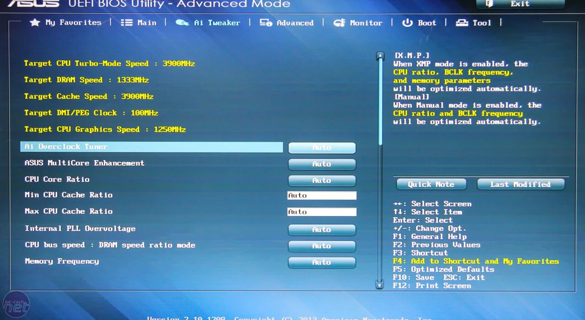Open Ai Overclock Tuner Auto dropdown
Image resolution: width=585 pixels, height=320 pixels.
322,148
